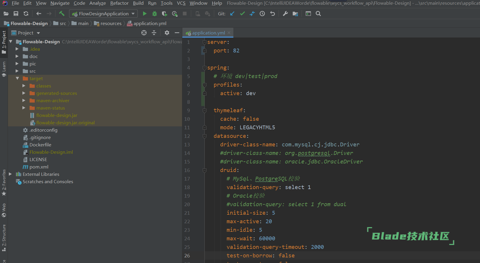Open the Learn side tab

coord(4,69)
